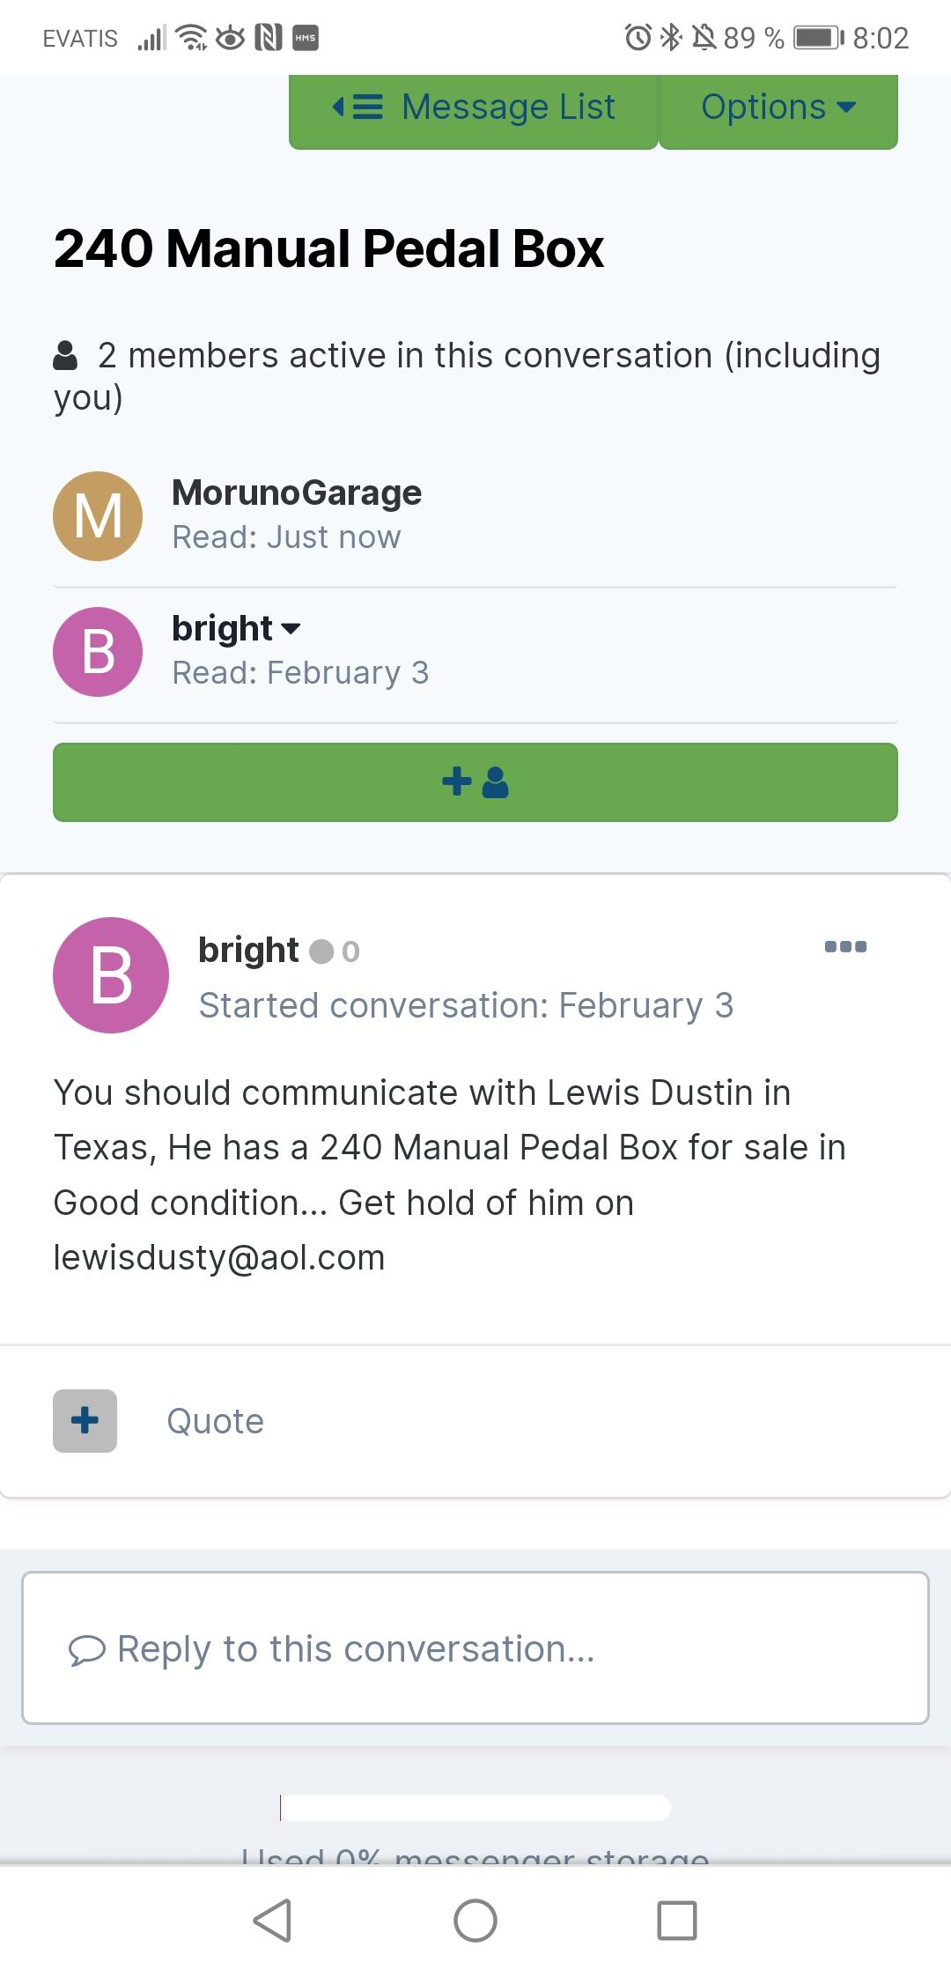This screenshot has height=1977, width=951.
Task: Expand the Options dropdown
Action: tap(778, 107)
